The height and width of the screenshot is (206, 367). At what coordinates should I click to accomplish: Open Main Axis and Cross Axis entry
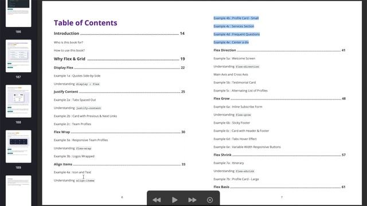[231, 74]
